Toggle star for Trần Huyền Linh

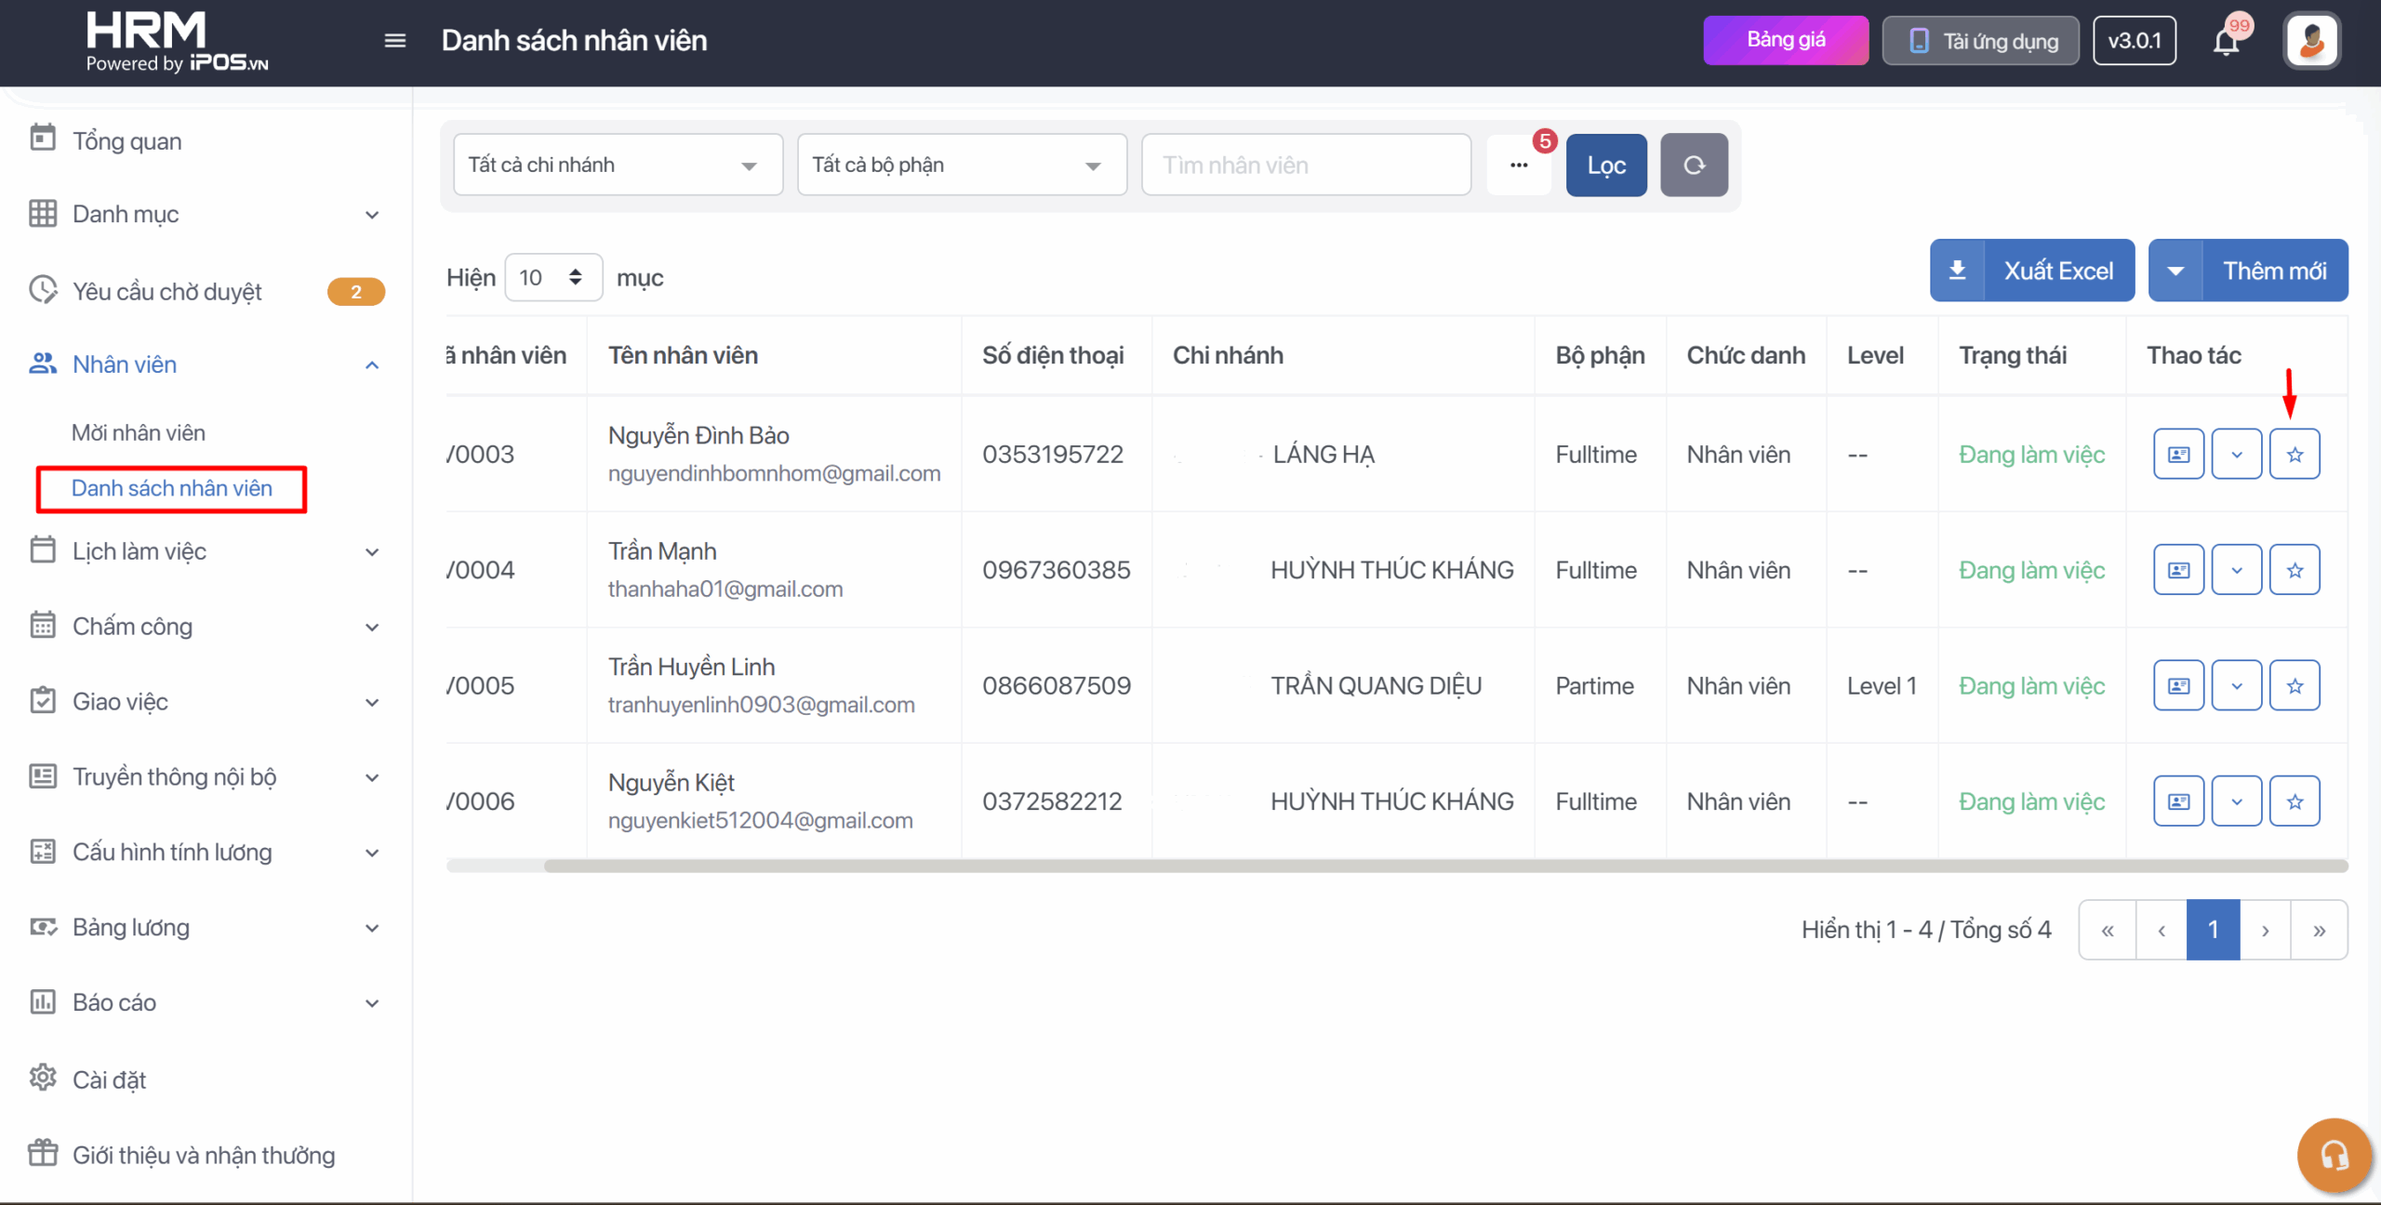tap(2295, 686)
